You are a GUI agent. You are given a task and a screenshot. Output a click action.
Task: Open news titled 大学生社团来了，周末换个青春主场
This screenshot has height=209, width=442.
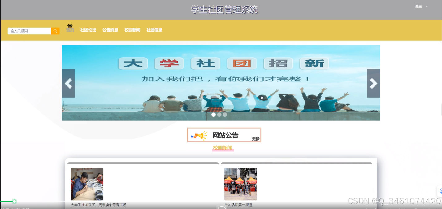[x=98, y=205]
